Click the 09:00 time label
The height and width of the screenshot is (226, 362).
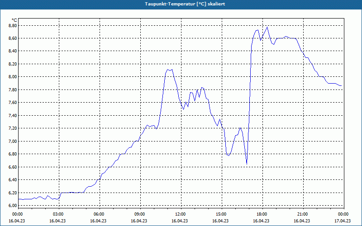[x=140, y=214]
